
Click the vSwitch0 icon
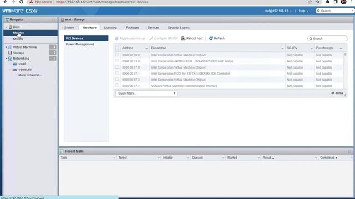tap(15, 70)
